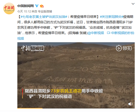Open hashtag #七旬老农黄土坡铲出武汉加油#

point(44,17)
